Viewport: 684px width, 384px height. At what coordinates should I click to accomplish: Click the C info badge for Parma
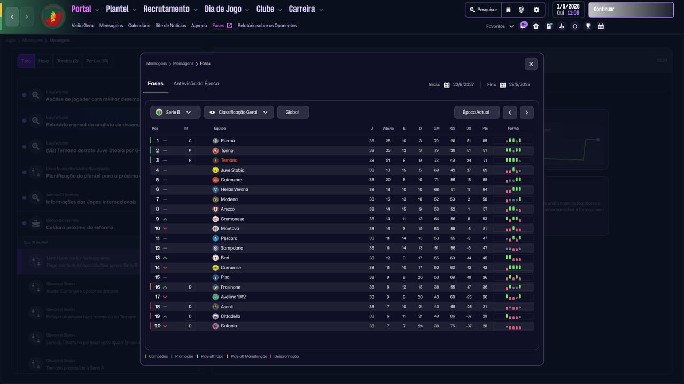[190, 141]
